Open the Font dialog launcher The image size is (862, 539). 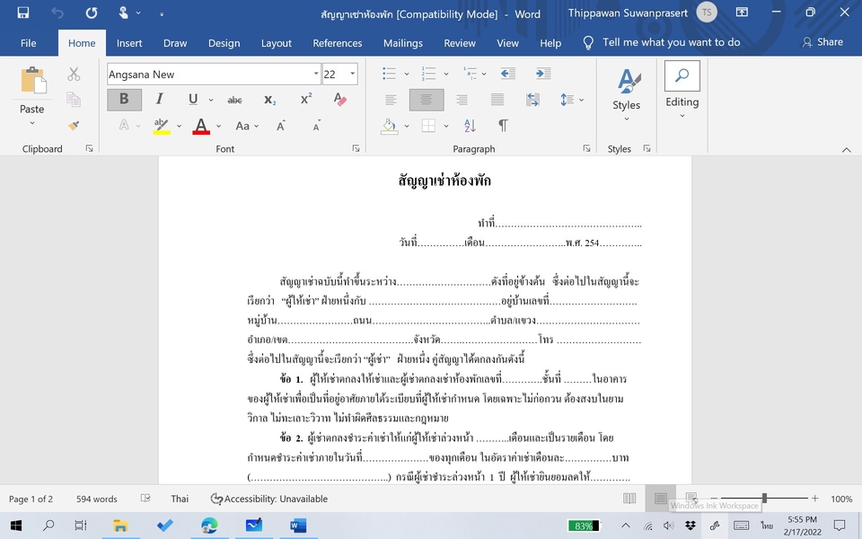tap(356, 148)
